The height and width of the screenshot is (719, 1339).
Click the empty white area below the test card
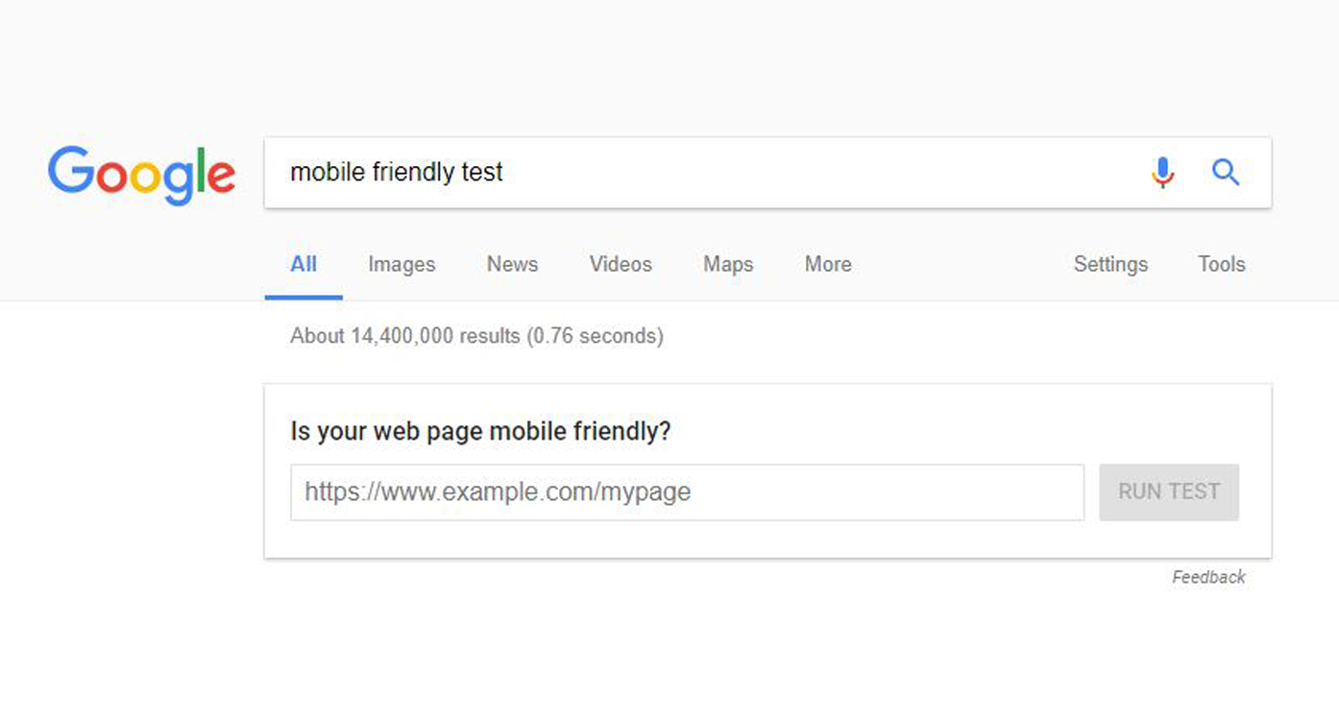coord(672,653)
